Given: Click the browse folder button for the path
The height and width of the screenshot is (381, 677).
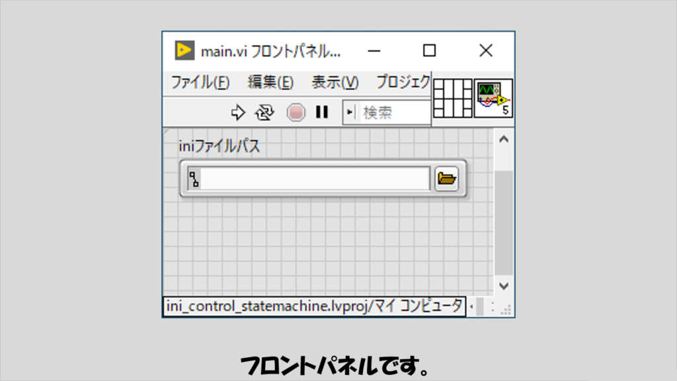Looking at the screenshot, I should point(447,178).
